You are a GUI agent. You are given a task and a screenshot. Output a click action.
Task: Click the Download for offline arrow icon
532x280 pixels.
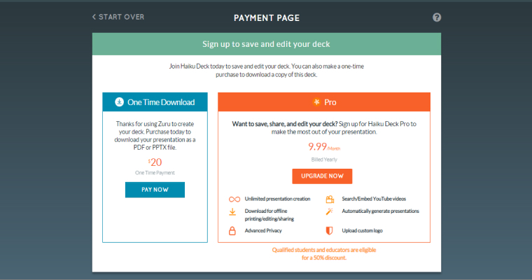(233, 212)
